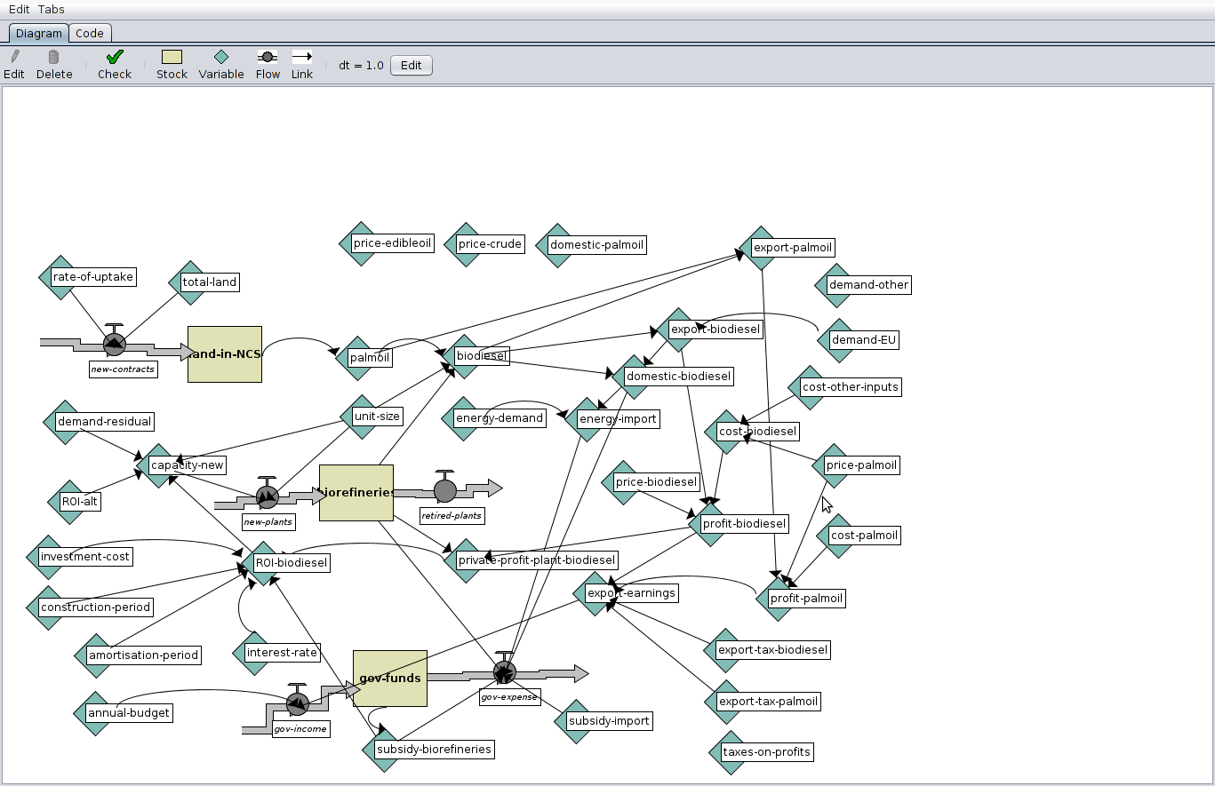Select the Variable tool
Viewport: 1215px width, 786px height.
coord(220,59)
